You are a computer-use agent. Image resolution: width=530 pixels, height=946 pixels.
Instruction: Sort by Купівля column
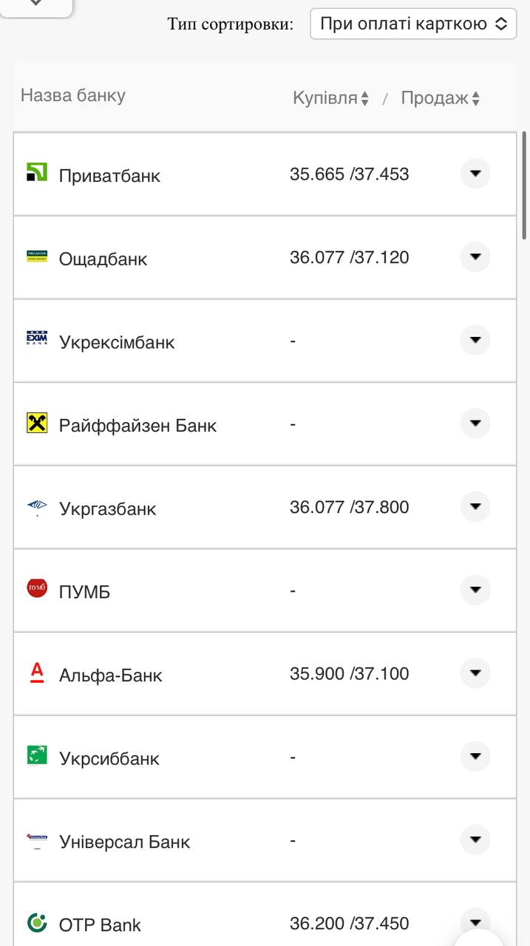(330, 98)
